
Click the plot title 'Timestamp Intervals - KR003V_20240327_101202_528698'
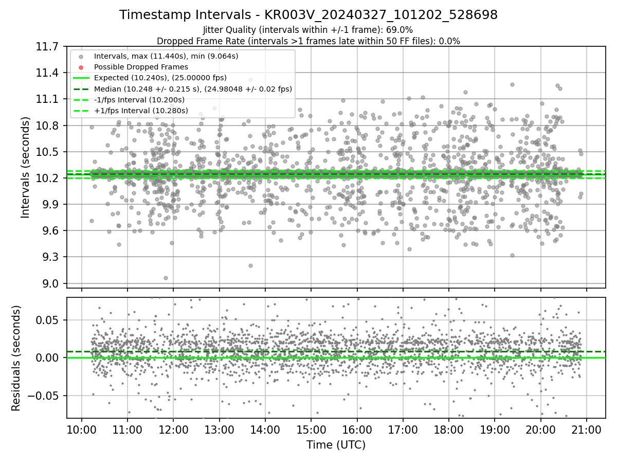click(308, 15)
